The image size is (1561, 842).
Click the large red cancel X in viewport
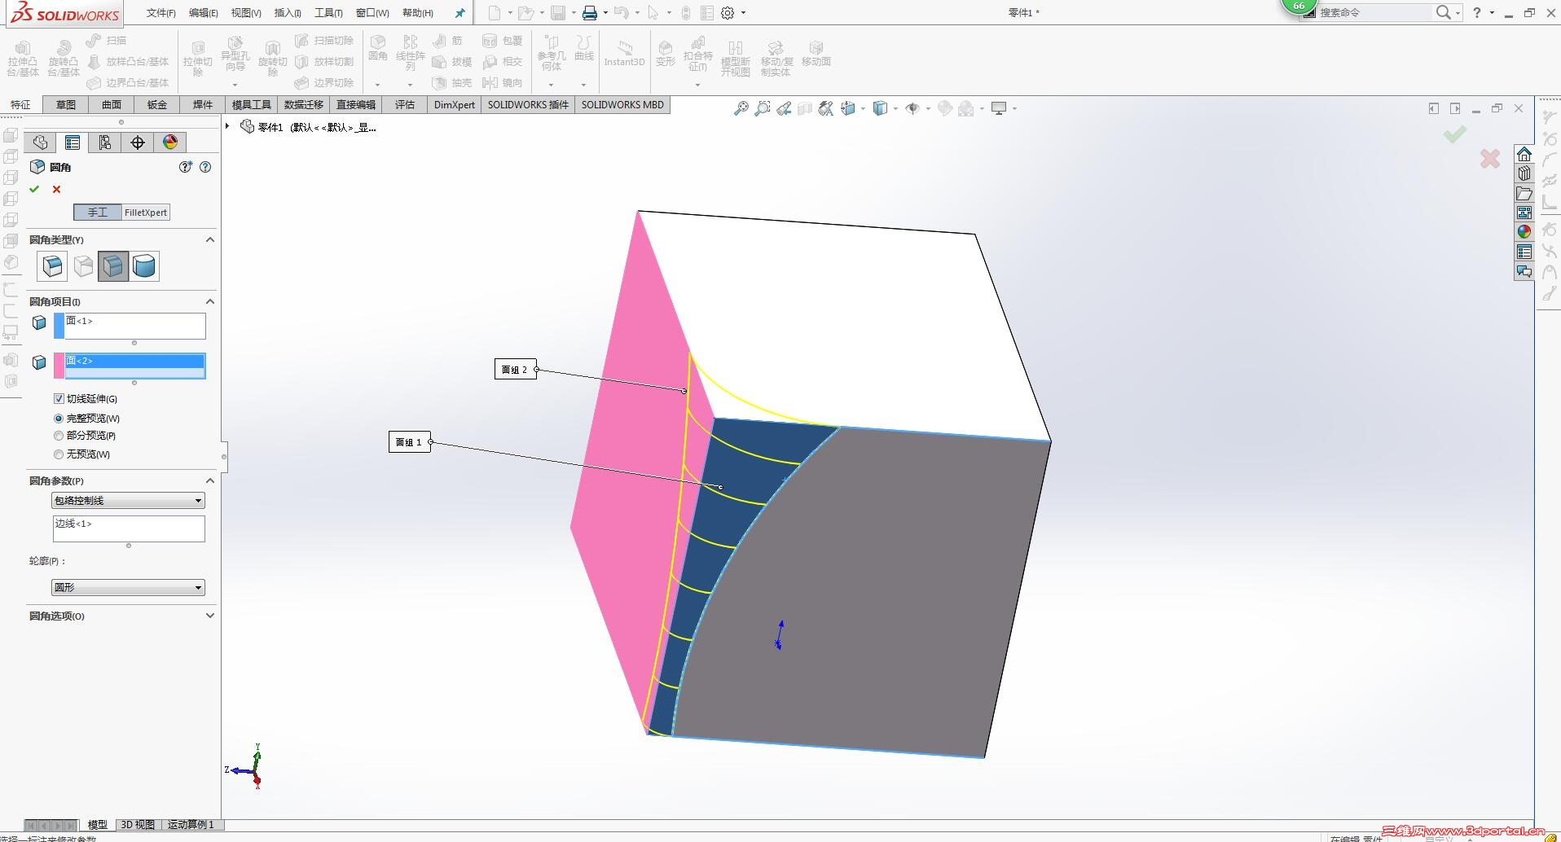(x=1490, y=159)
